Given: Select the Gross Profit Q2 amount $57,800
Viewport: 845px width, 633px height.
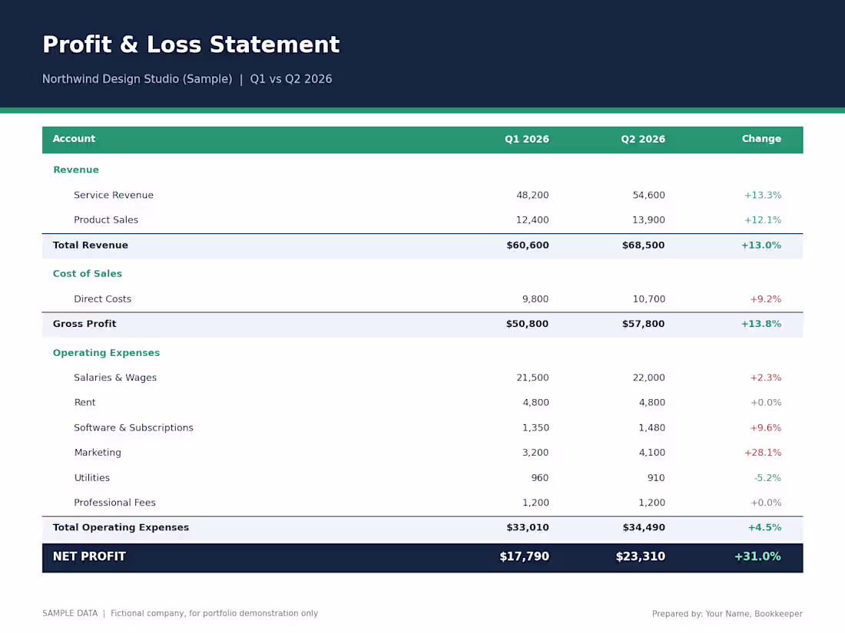Looking at the screenshot, I should (644, 324).
